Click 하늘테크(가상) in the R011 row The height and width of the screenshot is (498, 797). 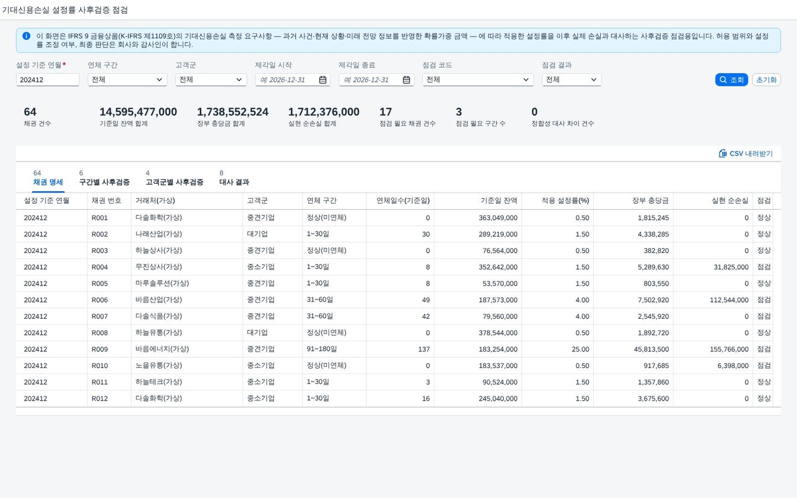pyautogui.click(x=159, y=382)
